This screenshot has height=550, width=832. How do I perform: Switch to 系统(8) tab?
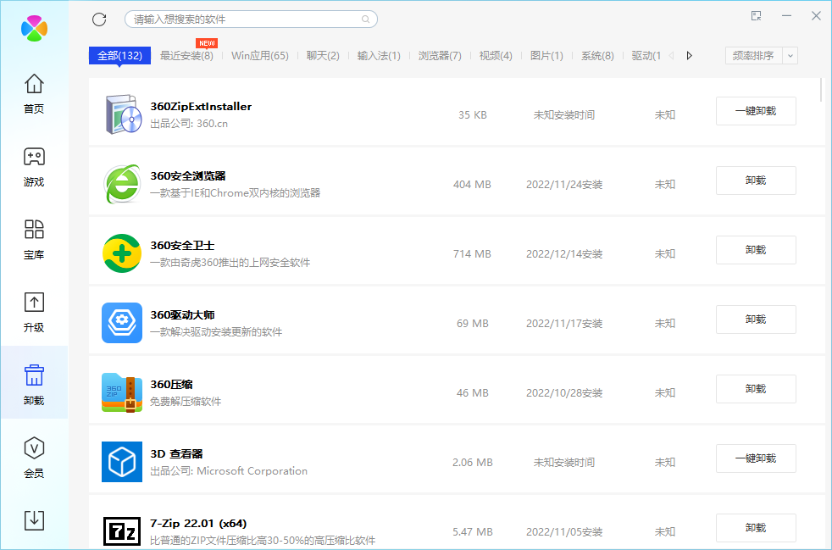tap(597, 56)
